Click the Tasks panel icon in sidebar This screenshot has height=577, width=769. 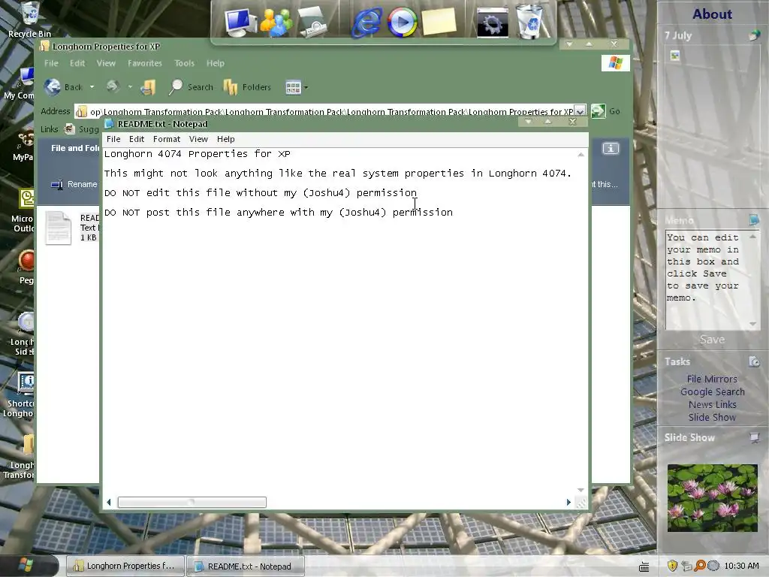pyautogui.click(x=754, y=361)
